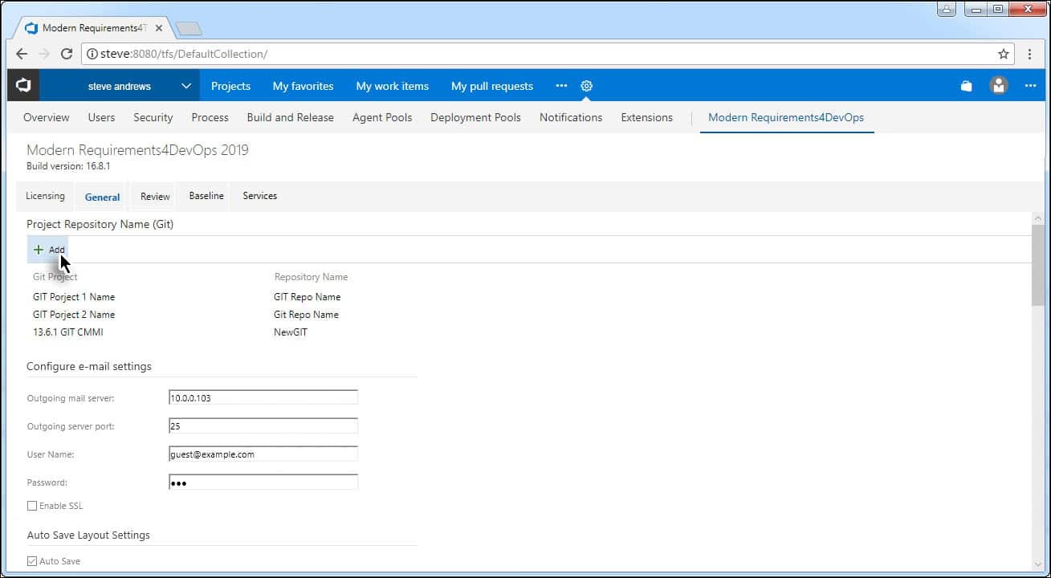Screen dimensions: 1051x578
Task: Open the user profile avatar icon
Action: (x=999, y=85)
